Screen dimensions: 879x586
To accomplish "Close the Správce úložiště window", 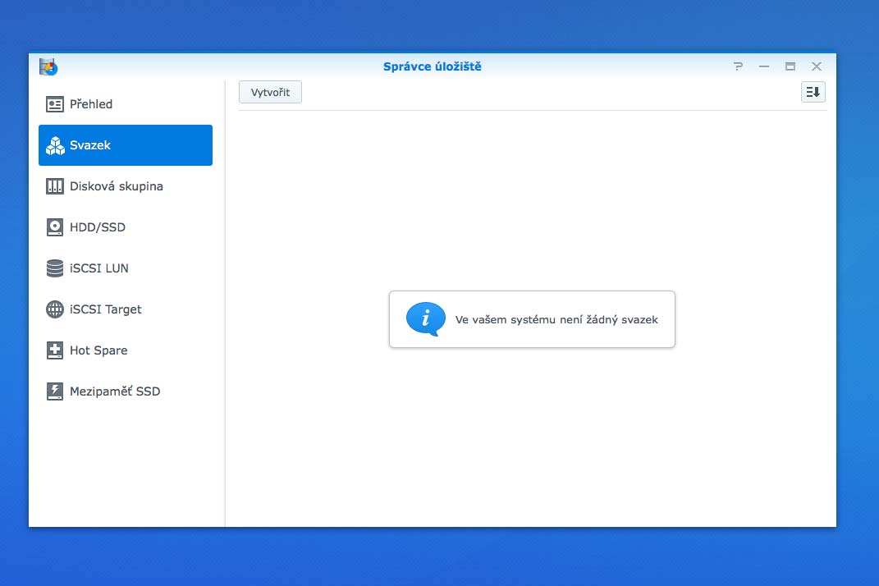I will (817, 66).
